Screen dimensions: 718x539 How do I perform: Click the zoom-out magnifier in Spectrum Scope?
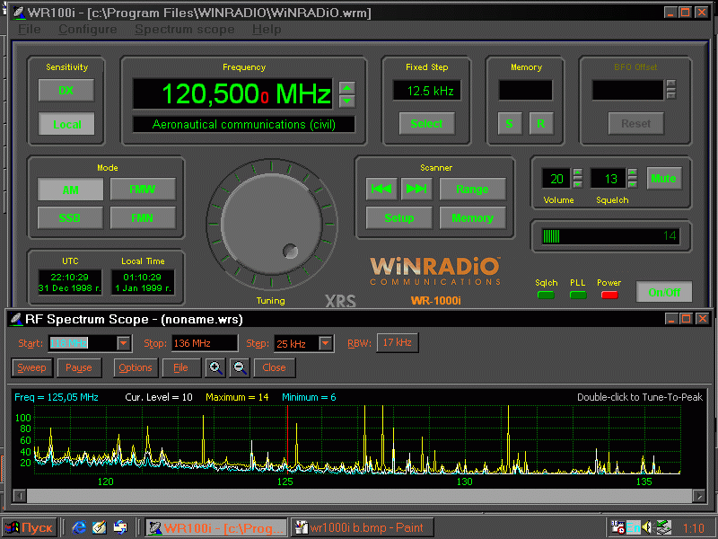[240, 367]
